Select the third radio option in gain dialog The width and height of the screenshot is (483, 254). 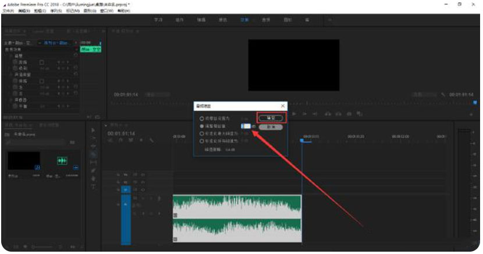[202, 133]
